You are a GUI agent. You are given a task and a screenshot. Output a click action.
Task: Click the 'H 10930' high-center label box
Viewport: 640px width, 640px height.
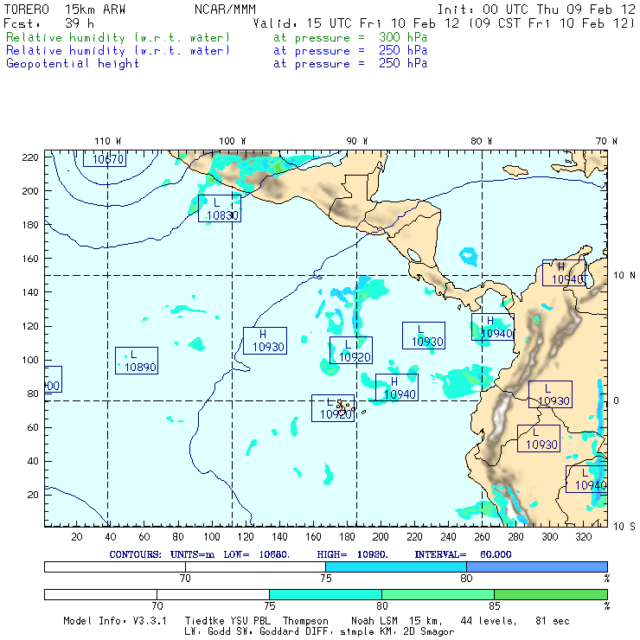pyautogui.click(x=265, y=341)
